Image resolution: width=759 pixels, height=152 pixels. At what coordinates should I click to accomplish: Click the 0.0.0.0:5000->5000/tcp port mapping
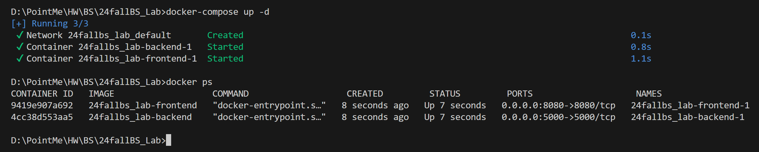point(558,117)
